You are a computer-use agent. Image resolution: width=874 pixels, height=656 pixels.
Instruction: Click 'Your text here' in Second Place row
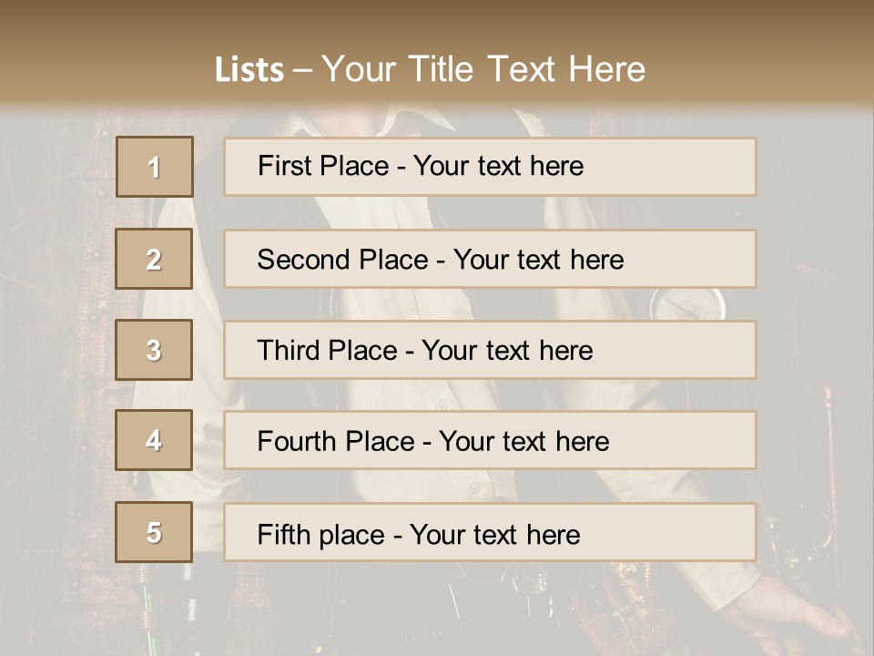(538, 260)
